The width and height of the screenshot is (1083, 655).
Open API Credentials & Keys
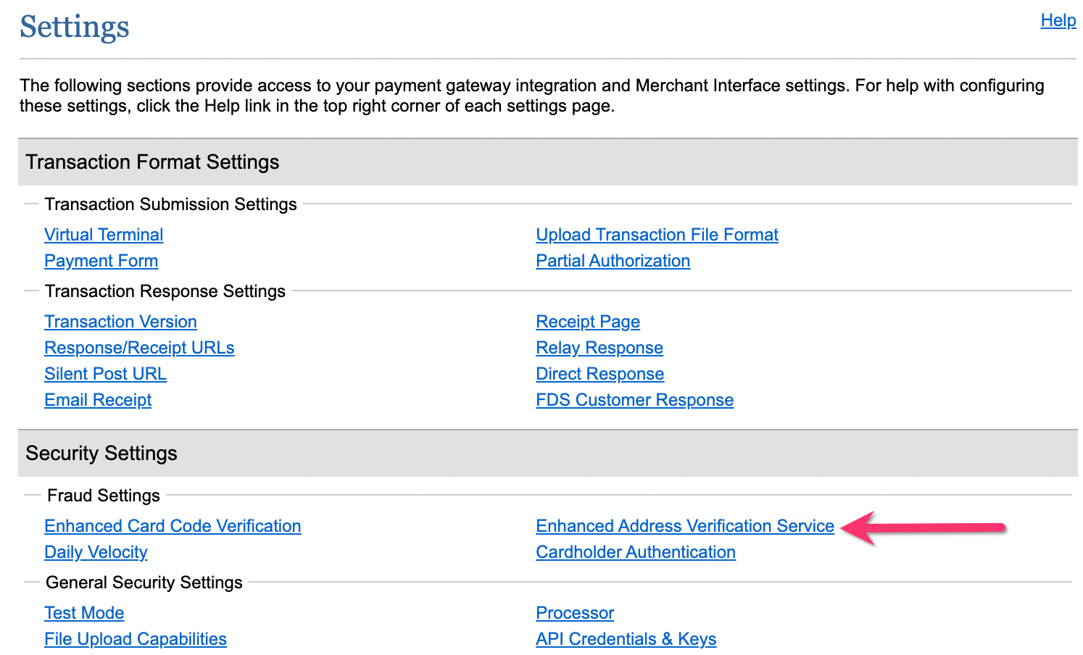tap(626, 639)
